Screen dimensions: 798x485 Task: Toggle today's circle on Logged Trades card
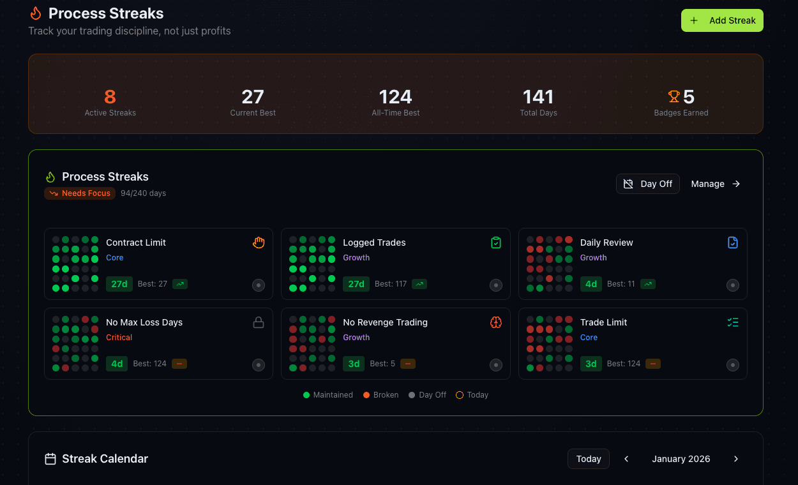pyautogui.click(x=496, y=285)
